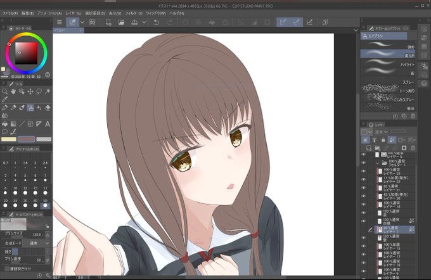Hide layer レイヤー 5
This screenshot has height=280, width=431.
coord(364,155)
